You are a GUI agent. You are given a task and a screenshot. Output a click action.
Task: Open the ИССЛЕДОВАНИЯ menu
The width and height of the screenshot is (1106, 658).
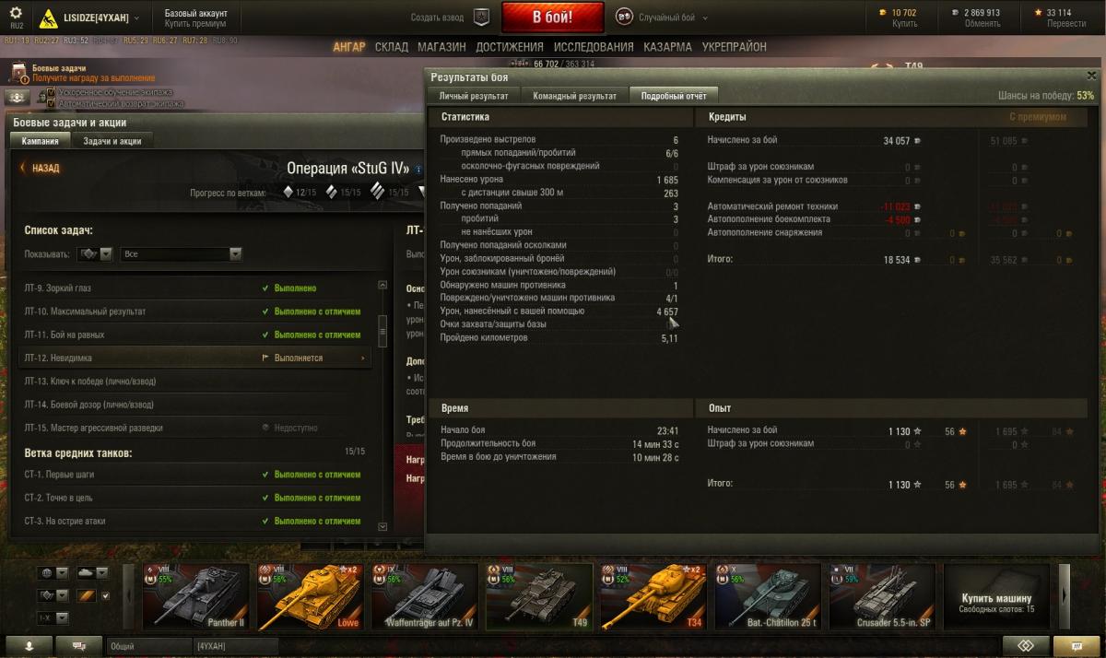pos(594,47)
